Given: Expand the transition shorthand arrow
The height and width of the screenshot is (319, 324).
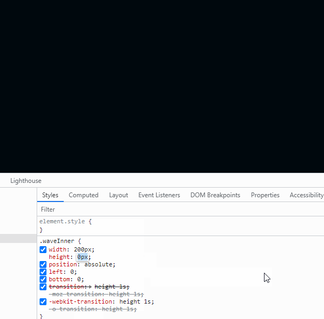Looking at the screenshot, I should coord(90,287).
